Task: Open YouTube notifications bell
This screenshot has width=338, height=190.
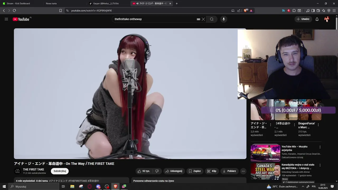Action: point(317,19)
